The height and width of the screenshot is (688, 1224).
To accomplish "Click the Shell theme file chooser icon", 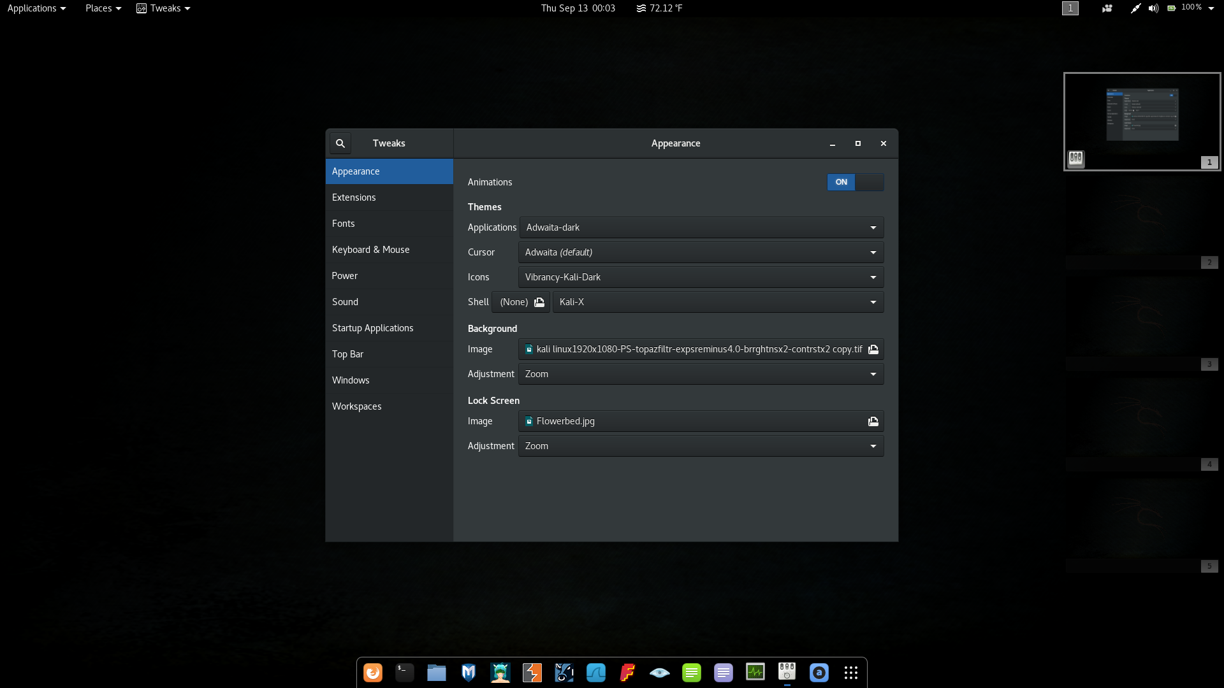I will coord(539,302).
